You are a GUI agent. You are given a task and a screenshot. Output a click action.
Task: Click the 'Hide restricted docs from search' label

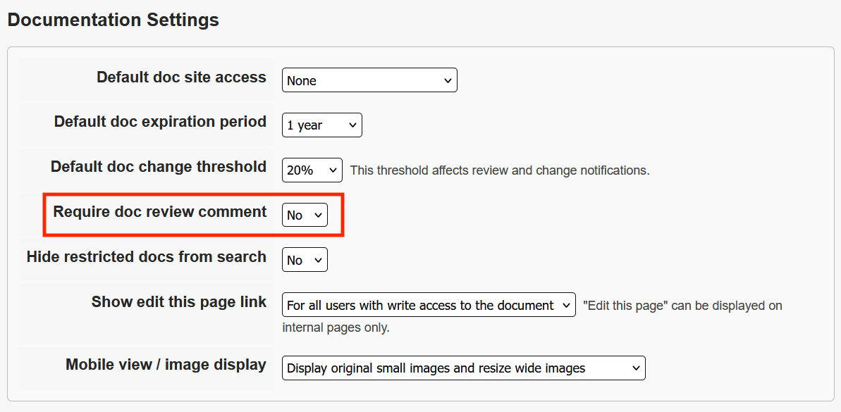tap(147, 257)
